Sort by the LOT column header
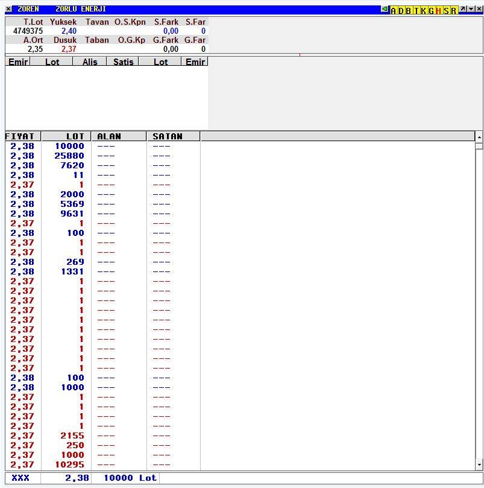The width and height of the screenshot is (484, 488). coord(66,136)
